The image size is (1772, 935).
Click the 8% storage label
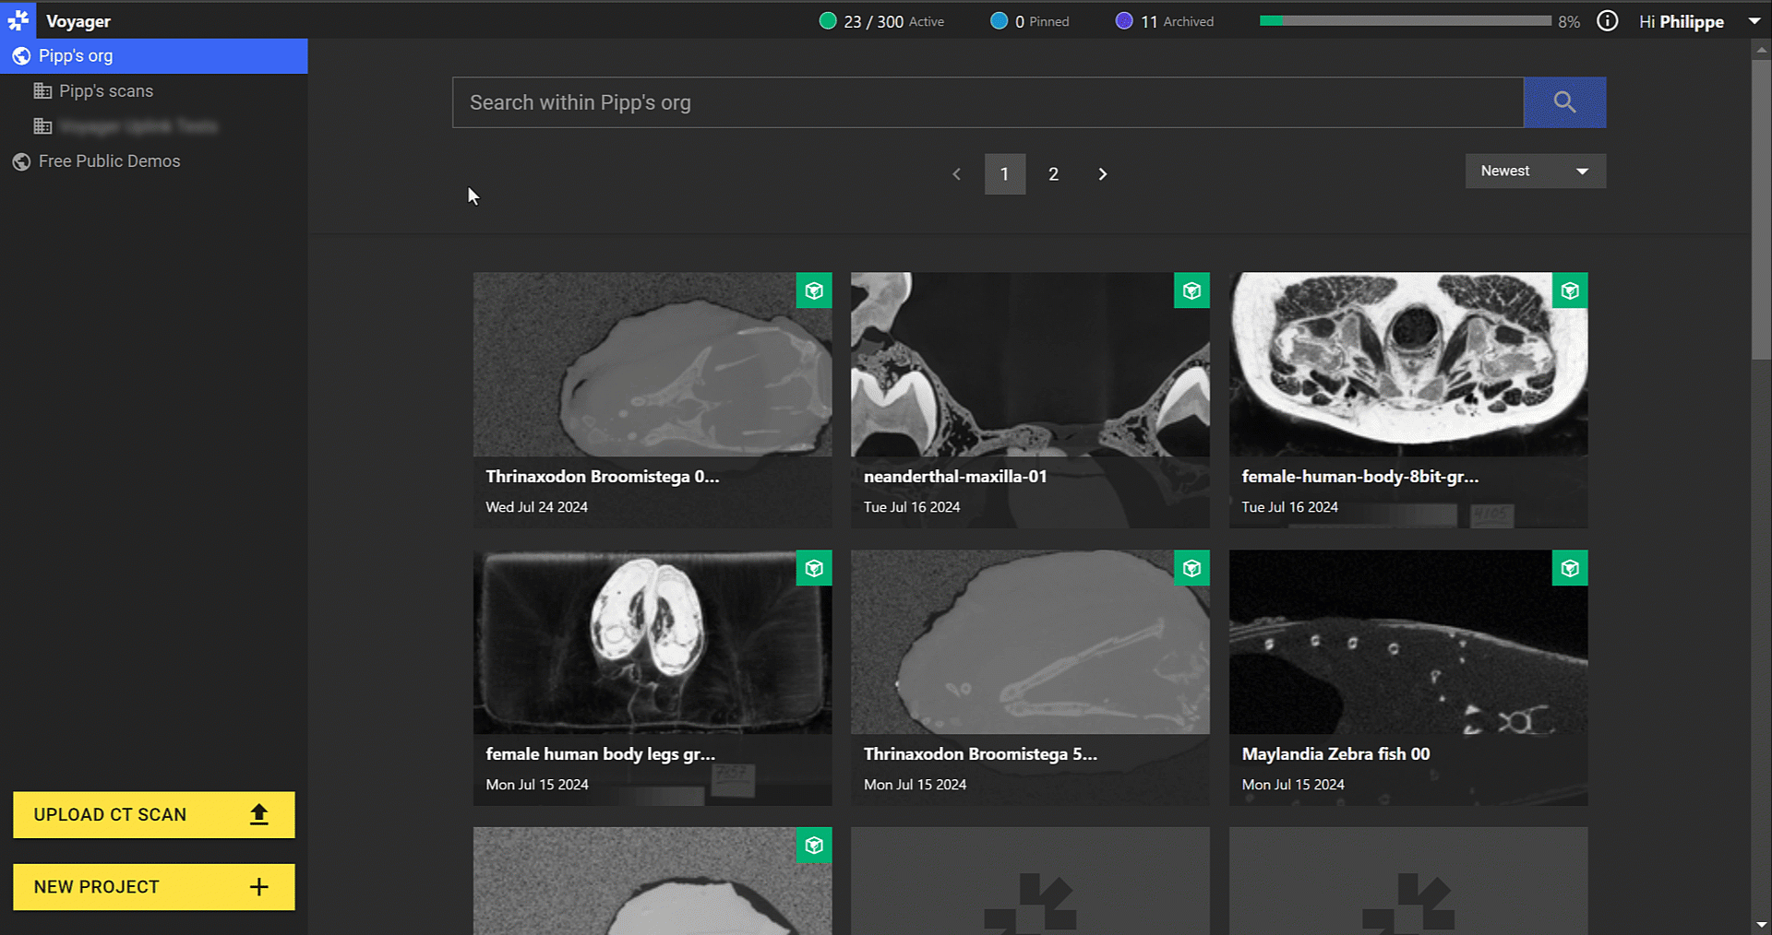click(1569, 22)
